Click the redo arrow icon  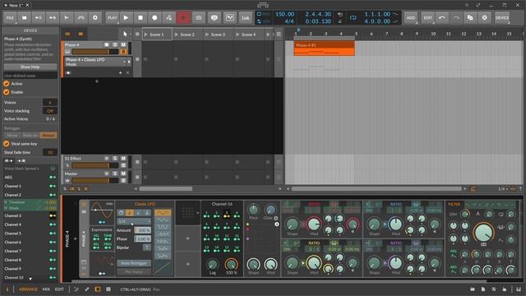(x=456, y=18)
